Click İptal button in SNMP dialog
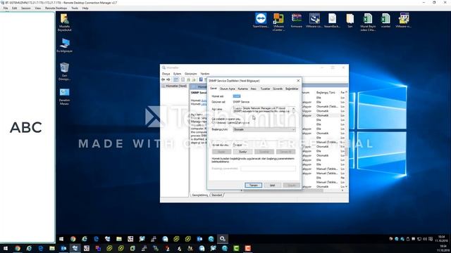Viewport: 451px width, 253px height. (x=273, y=186)
